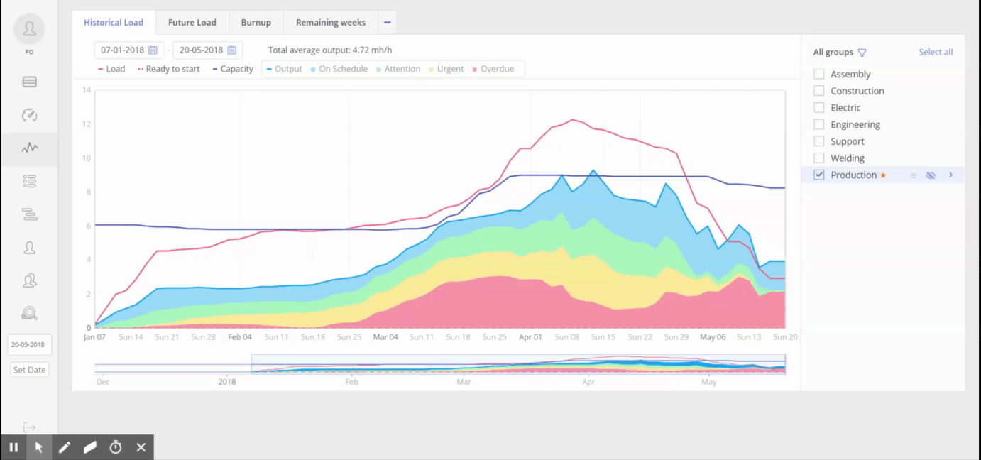Click the timeline range selector below chart
The width and height of the screenshot is (981, 460).
click(x=517, y=363)
